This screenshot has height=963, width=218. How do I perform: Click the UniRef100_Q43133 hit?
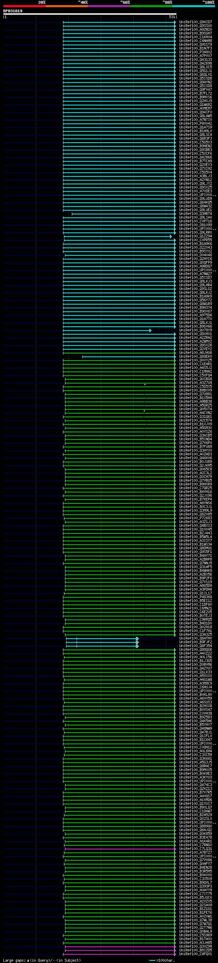point(195,59)
